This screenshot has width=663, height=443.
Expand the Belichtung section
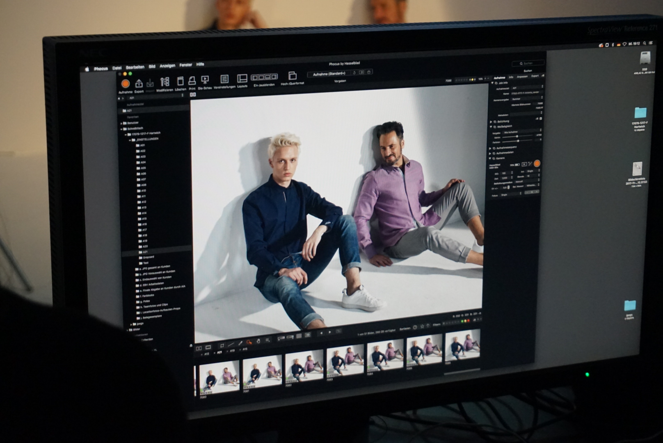pos(491,122)
